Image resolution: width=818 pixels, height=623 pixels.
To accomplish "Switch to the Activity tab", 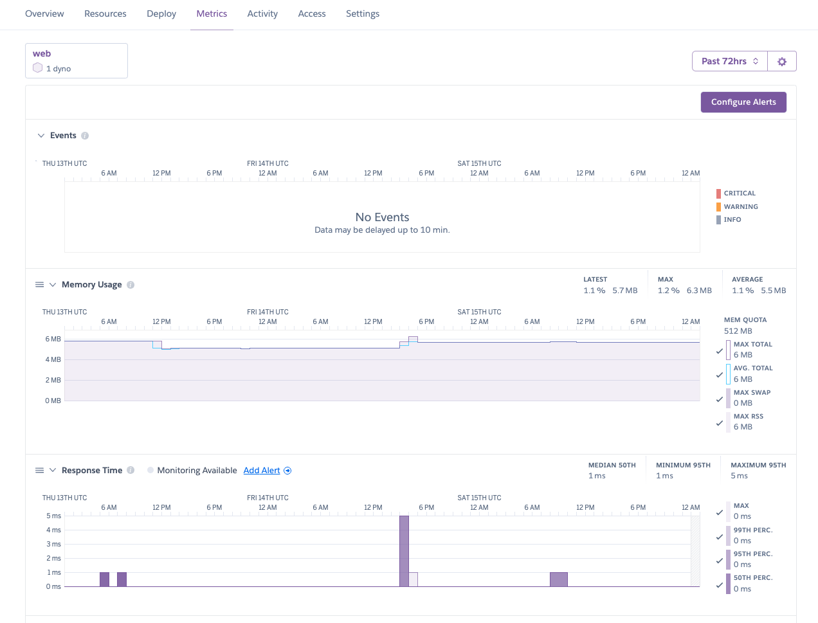I will [x=262, y=14].
